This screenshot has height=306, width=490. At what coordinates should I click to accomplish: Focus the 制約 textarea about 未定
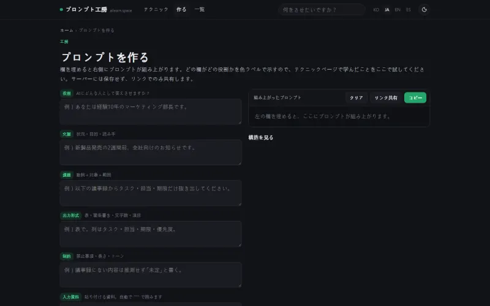151,275
